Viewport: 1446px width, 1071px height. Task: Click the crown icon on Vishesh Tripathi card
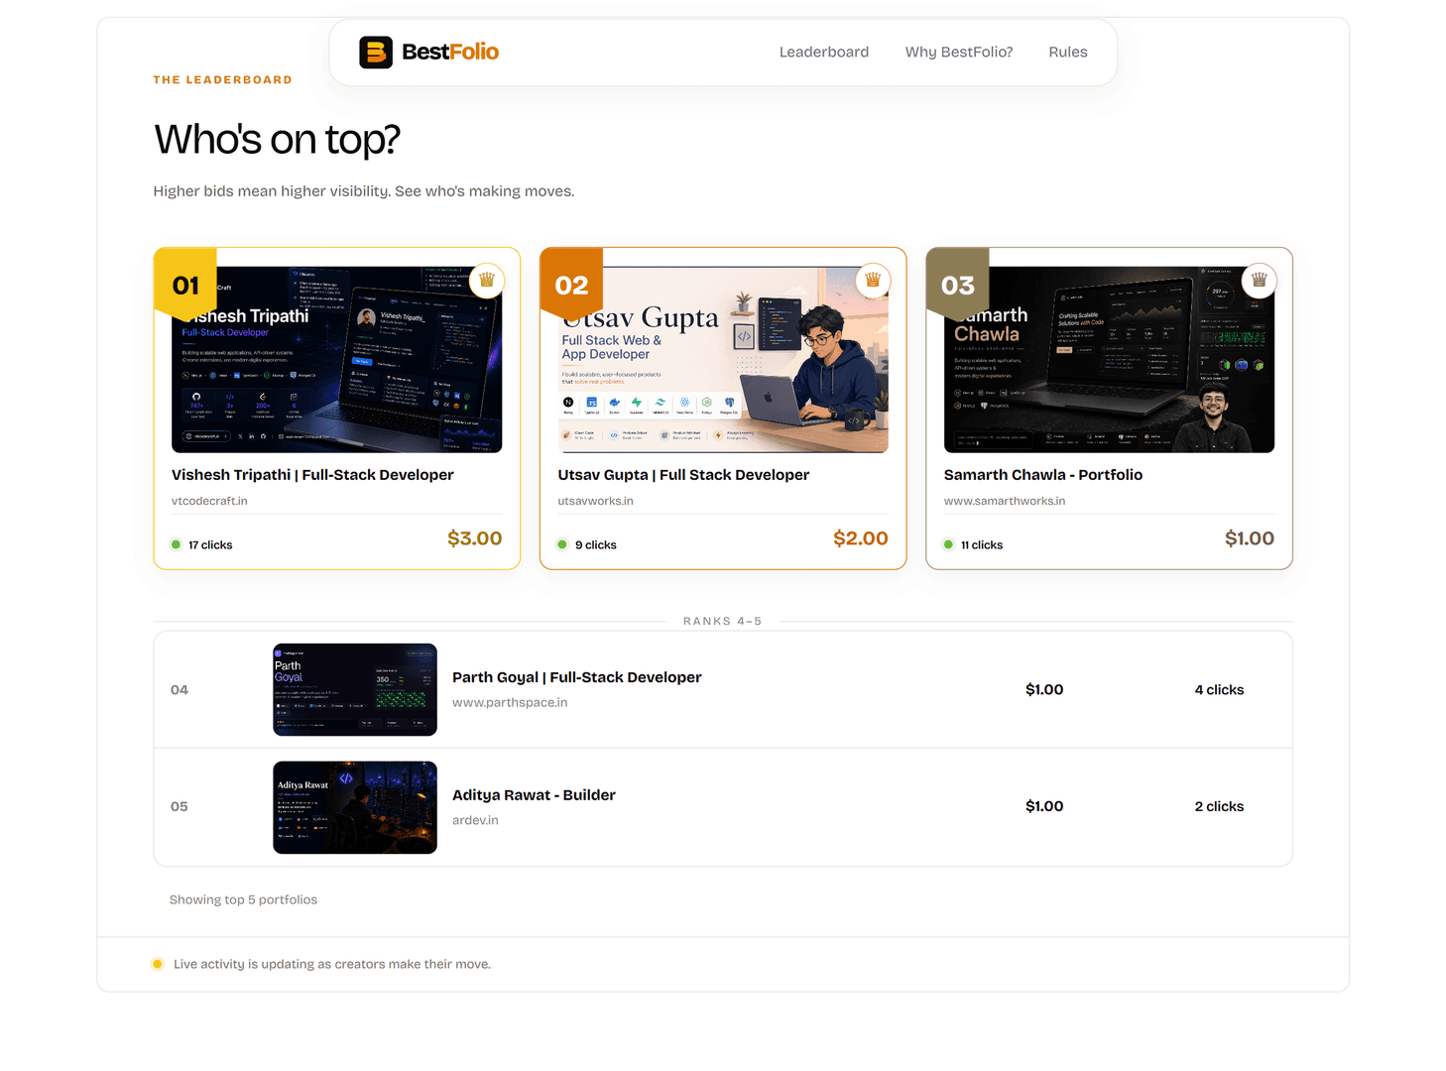[487, 280]
